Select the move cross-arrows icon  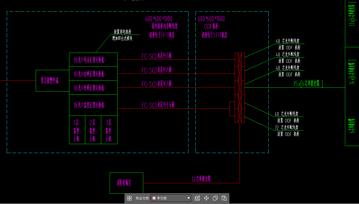(x=206, y=198)
